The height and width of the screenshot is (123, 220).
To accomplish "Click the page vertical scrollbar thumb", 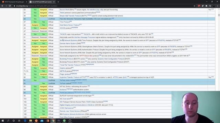I will point(219,15).
